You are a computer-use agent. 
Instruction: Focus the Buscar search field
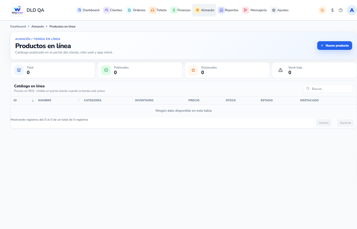point(328,89)
